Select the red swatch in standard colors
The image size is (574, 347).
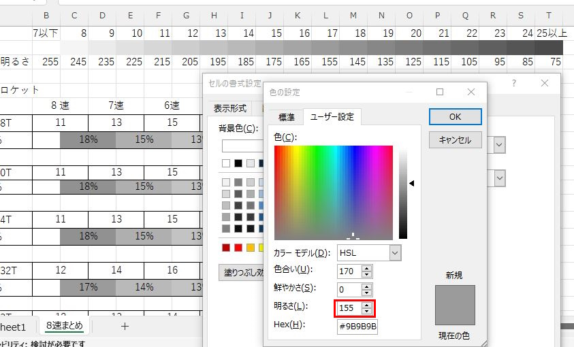click(x=226, y=247)
